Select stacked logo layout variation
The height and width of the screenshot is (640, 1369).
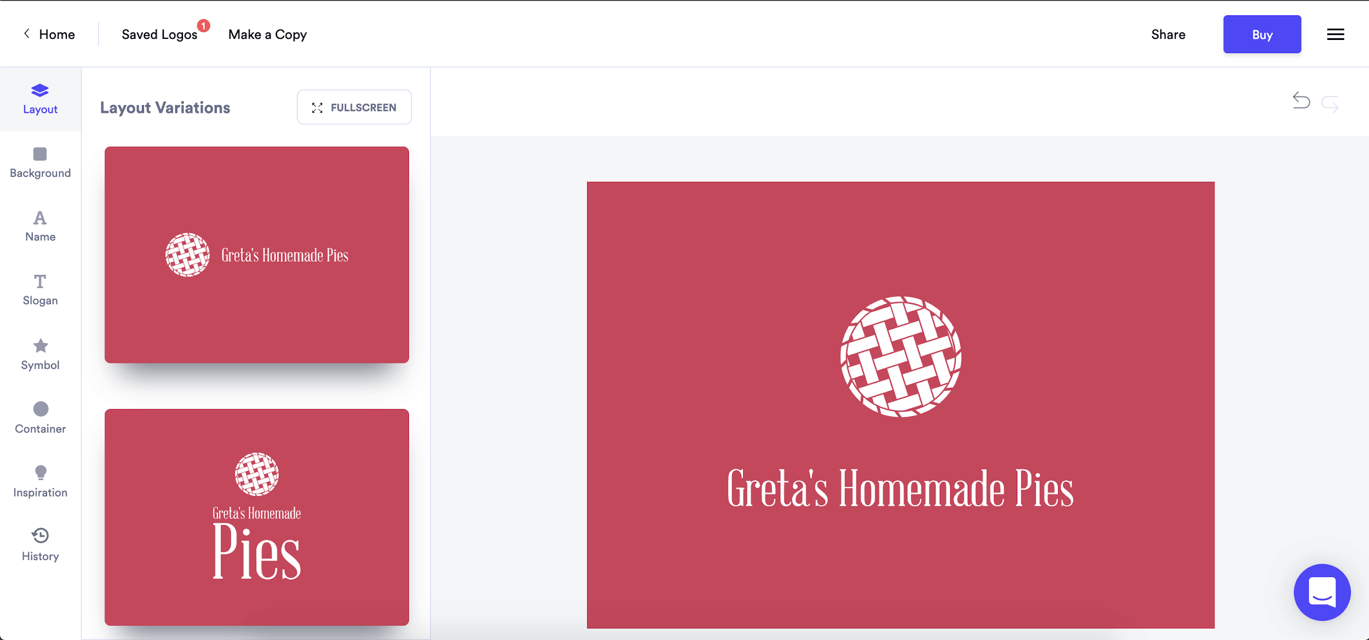click(x=257, y=517)
